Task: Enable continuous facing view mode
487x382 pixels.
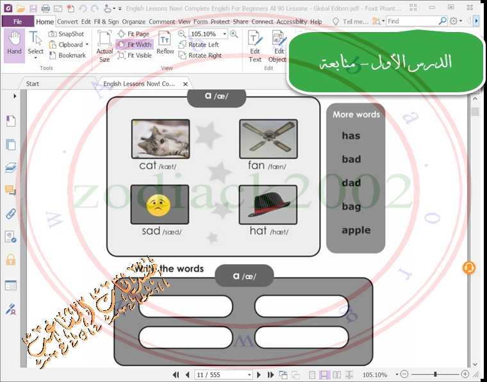Action: 349,375
